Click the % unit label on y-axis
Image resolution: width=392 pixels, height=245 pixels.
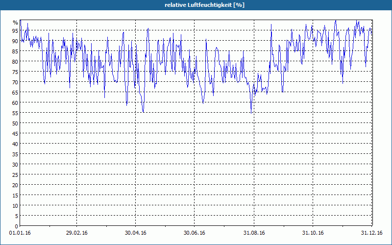[x=16, y=23]
